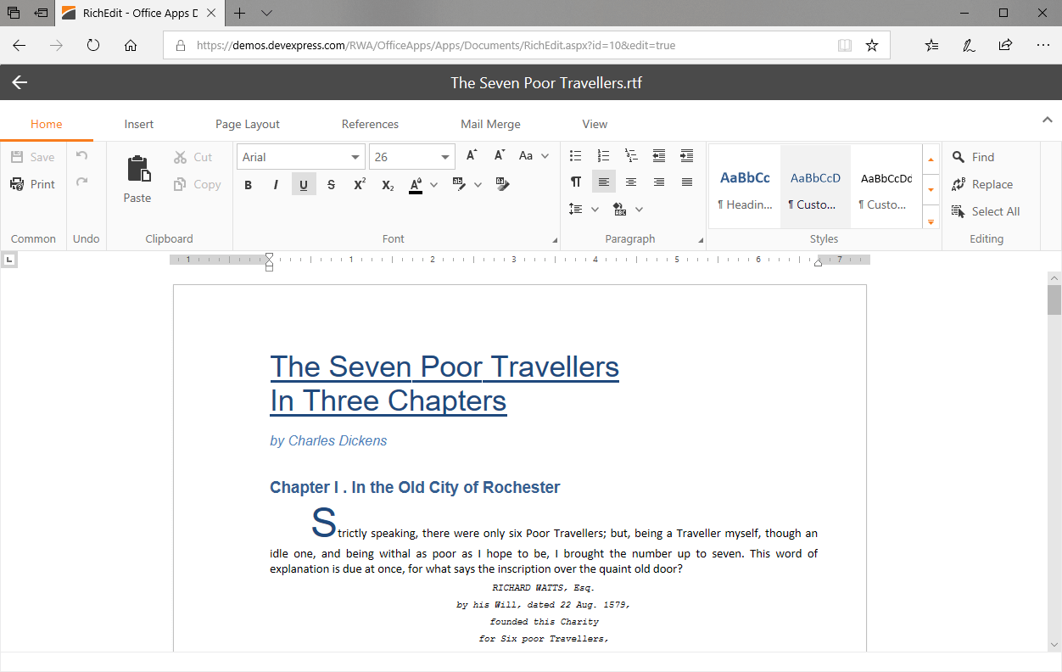The height and width of the screenshot is (672, 1062).
Task: Enable Italic formatting
Action: 275,183
